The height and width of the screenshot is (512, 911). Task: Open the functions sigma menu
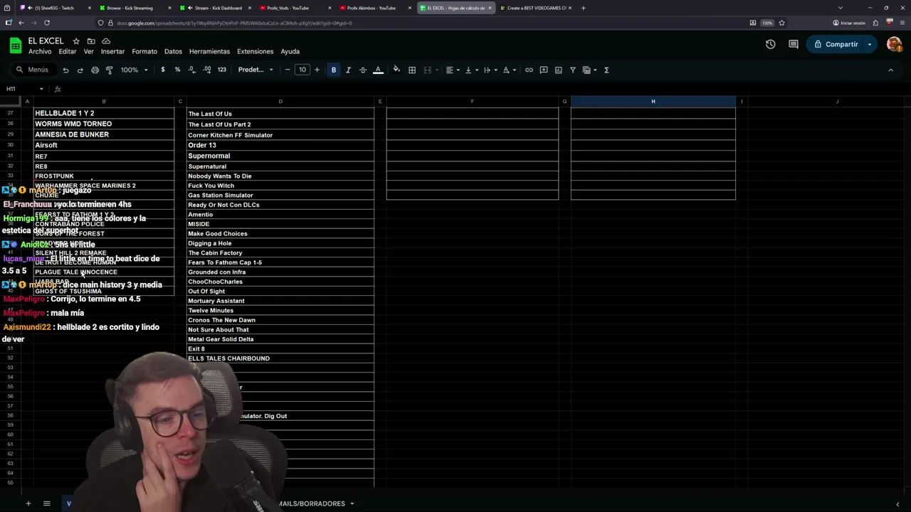(x=606, y=70)
